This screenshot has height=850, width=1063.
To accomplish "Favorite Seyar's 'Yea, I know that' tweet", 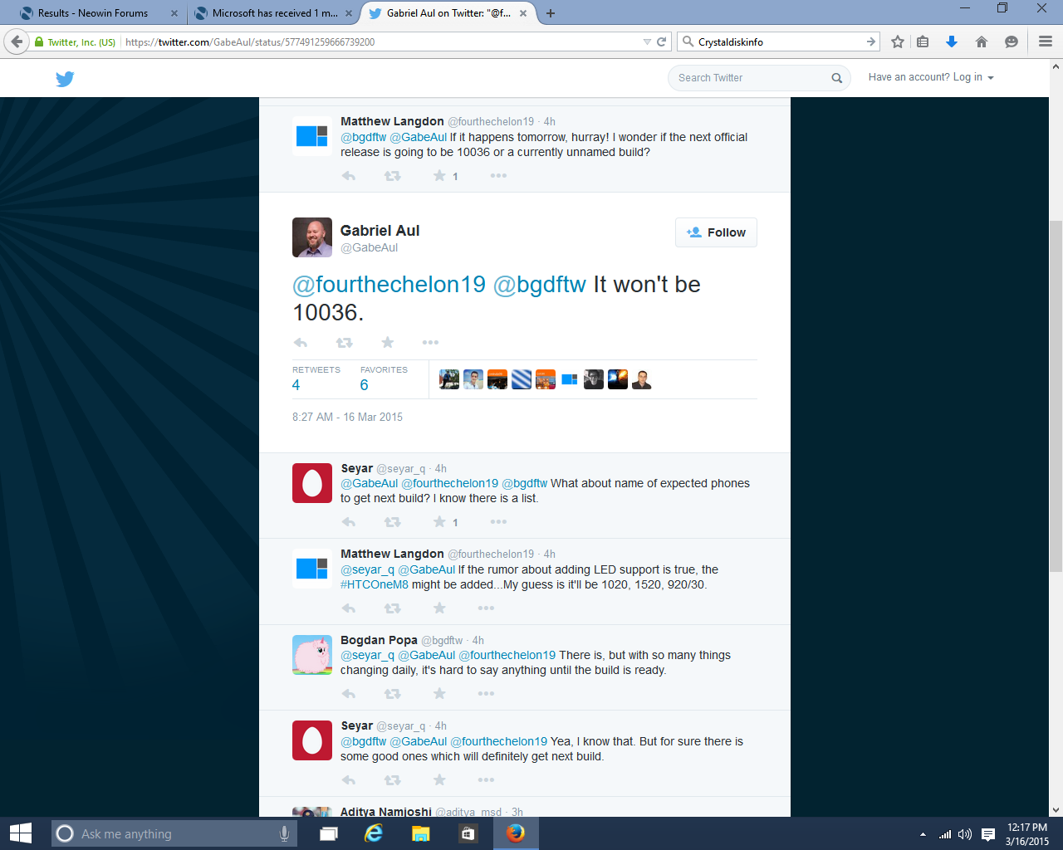I will 439,779.
